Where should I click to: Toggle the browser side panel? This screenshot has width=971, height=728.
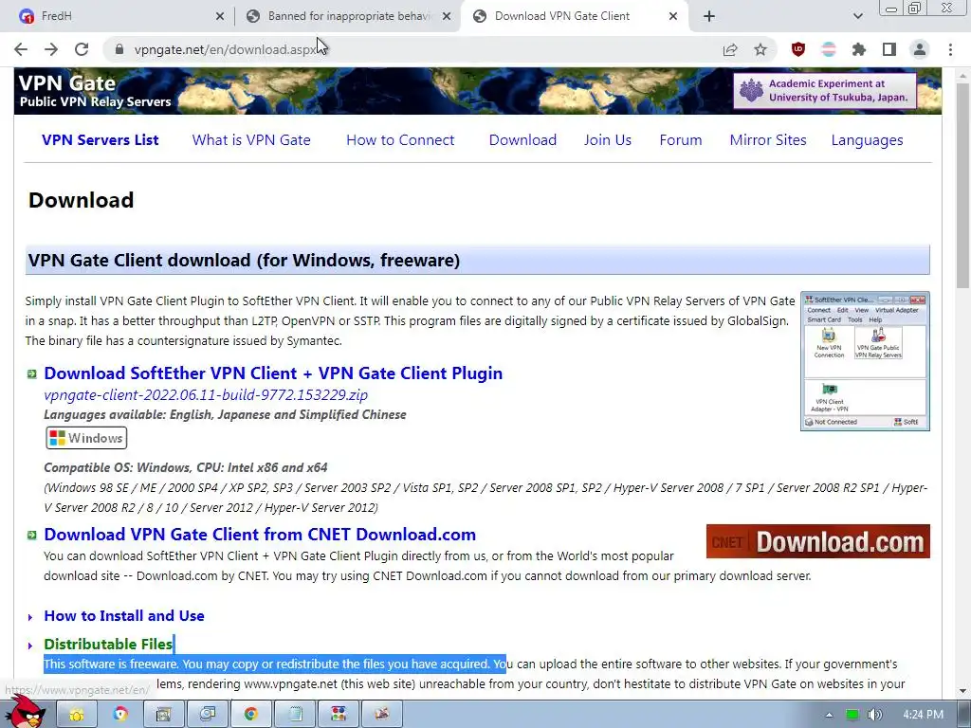(889, 49)
